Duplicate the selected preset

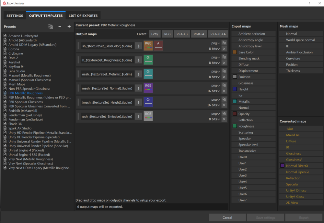pos(50,27)
